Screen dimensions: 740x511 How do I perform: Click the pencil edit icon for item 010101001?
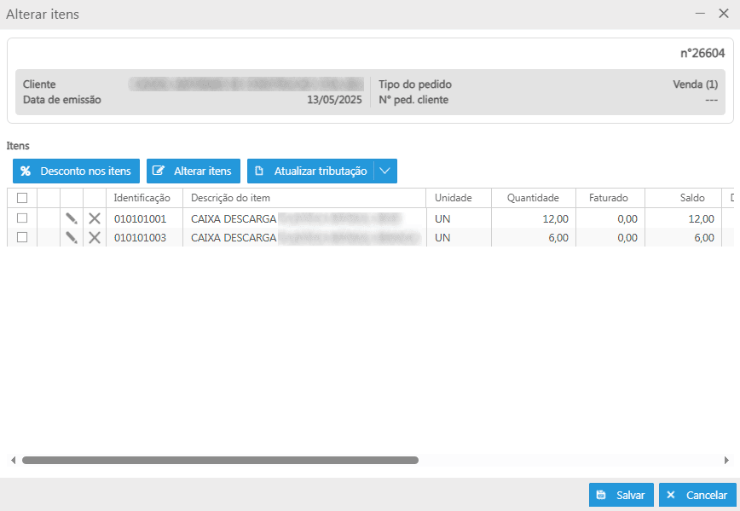coord(72,218)
